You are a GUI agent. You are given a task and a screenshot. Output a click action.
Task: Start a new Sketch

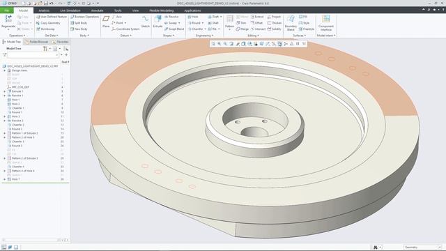[146, 22]
